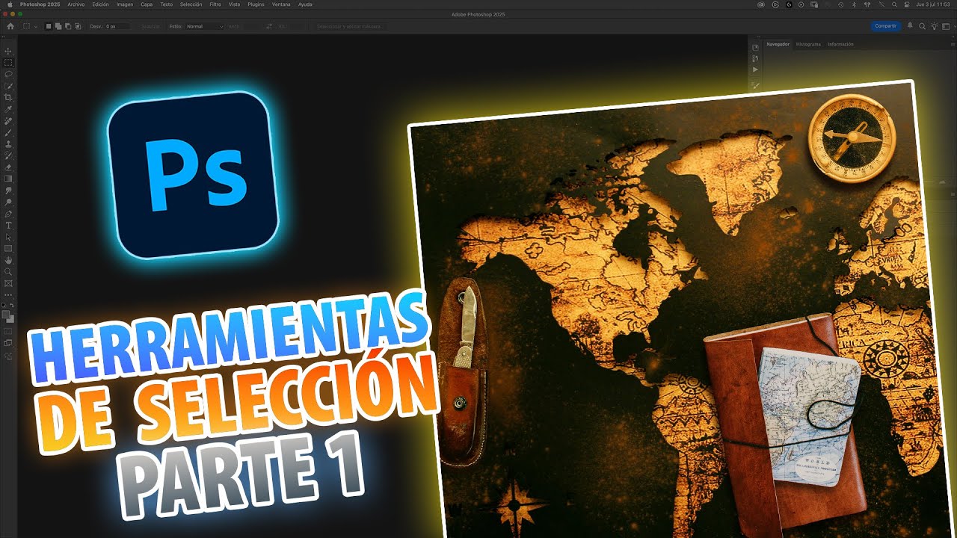Switch to the Información tab
Viewport: 957px width, 538px height.
[840, 44]
